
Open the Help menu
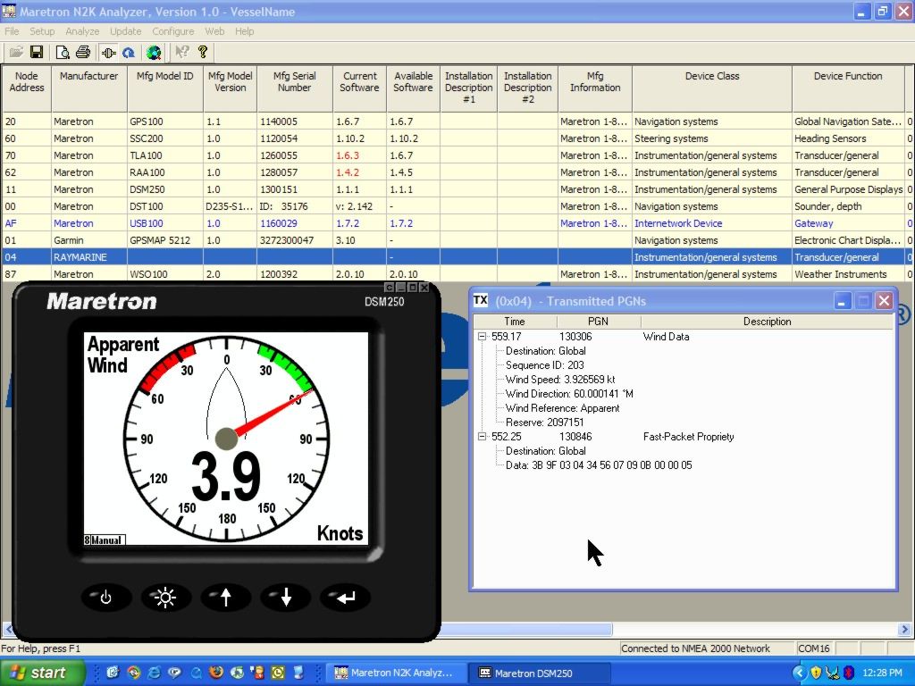(x=245, y=31)
